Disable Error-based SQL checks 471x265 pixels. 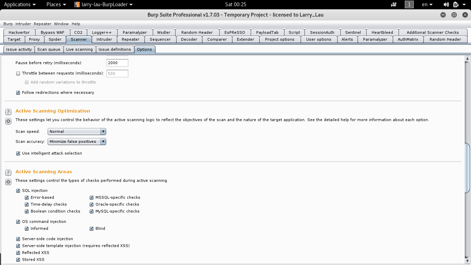click(27, 198)
